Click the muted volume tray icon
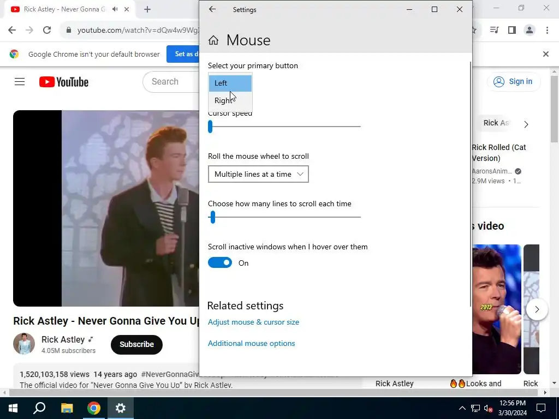 (x=489, y=408)
